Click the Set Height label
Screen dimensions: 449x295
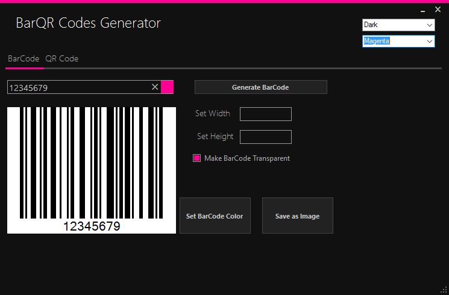pyautogui.click(x=215, y=137)
